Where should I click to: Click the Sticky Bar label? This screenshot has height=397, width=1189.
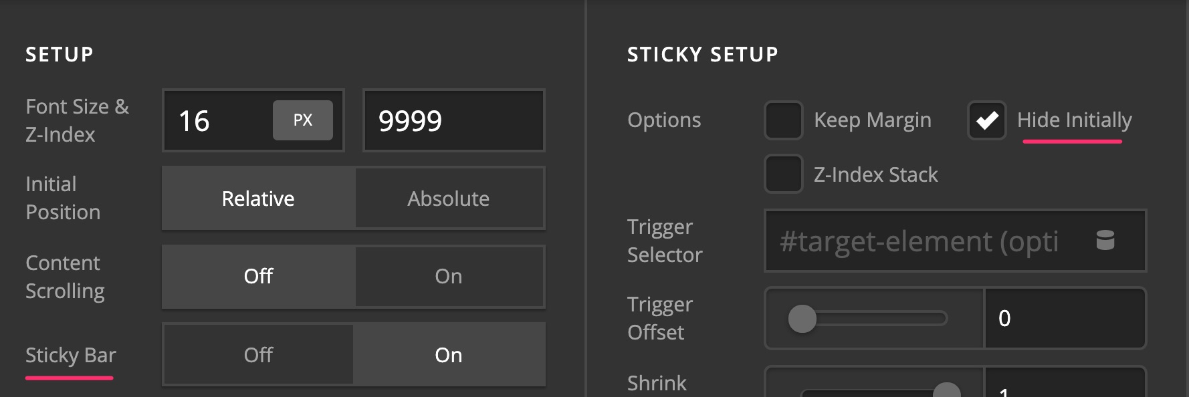(71, 355)
